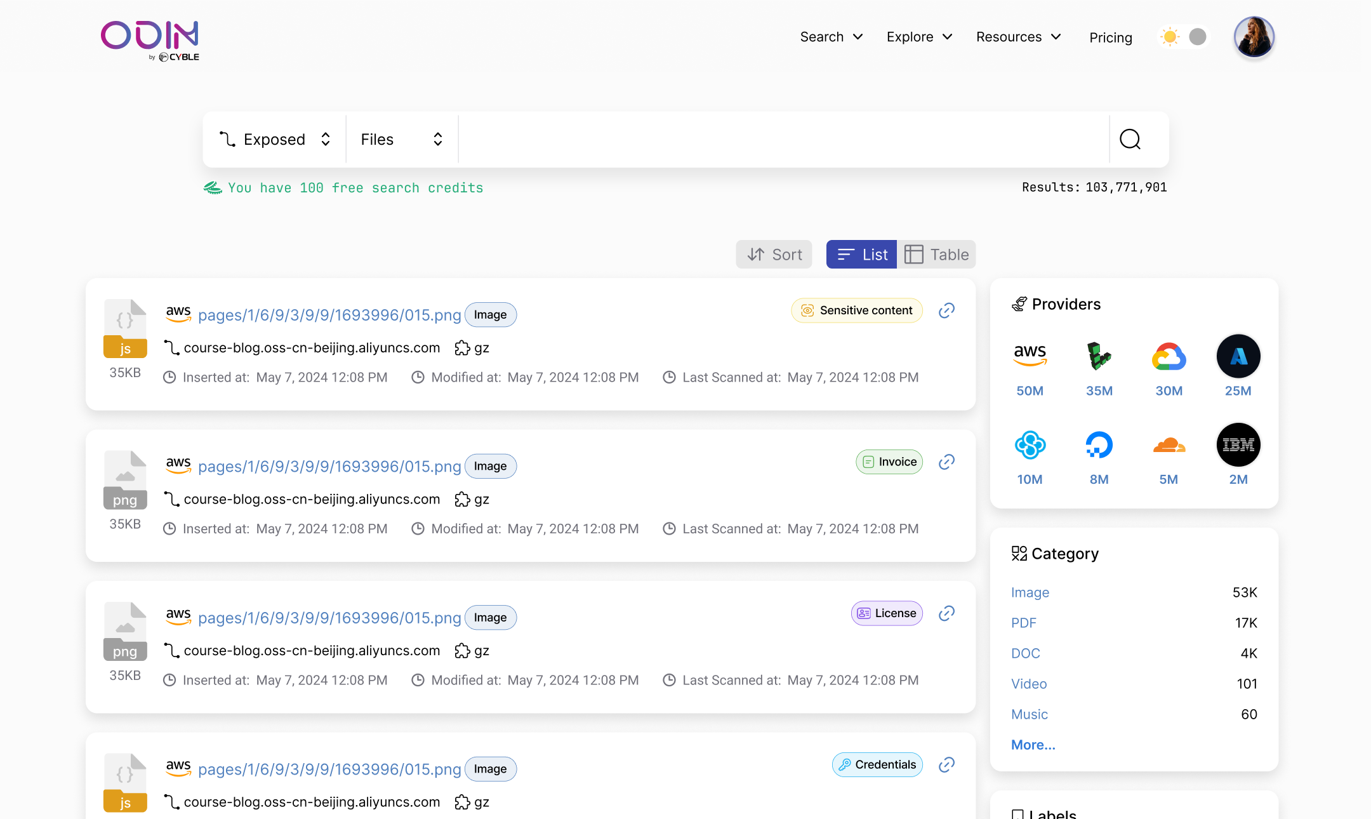Viewport: 1371px width, 819px height.
Task: Click the Category panel heading icon
Action: (x=1019, y=554)
